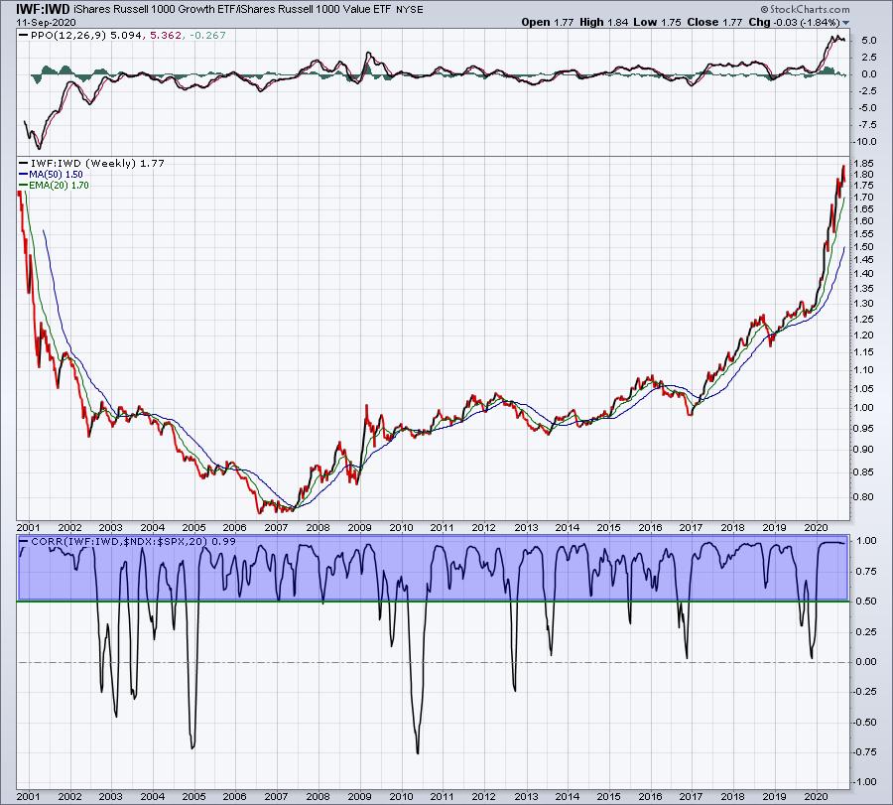The height and width of the screenshot is (805, 893).
Task: Click the 0.80 price axis label
Action: [863, 496]
